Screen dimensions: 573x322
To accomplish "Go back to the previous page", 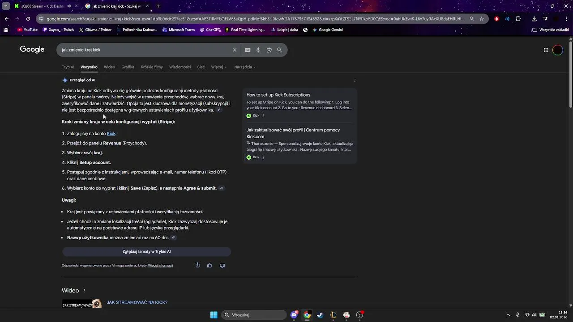I will [6, 19].
